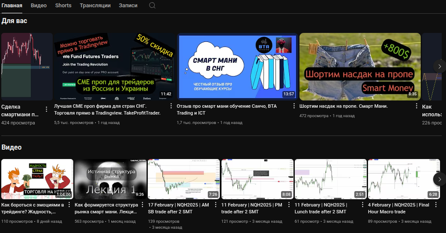The image size is (446, 233).
Task: Show options for 'Как бороться с эмоциями' video
Action: point(69,205)
